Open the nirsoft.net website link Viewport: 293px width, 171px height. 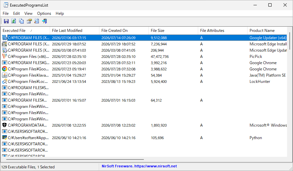click(x=155, y=166)
